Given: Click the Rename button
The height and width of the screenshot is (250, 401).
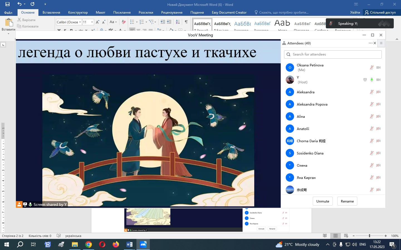Looking at the screenshot, I should (x=347, y=201).
